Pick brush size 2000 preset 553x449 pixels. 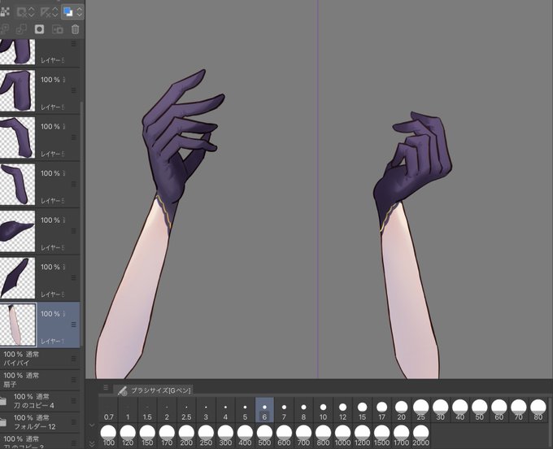[x=420, y=436]
